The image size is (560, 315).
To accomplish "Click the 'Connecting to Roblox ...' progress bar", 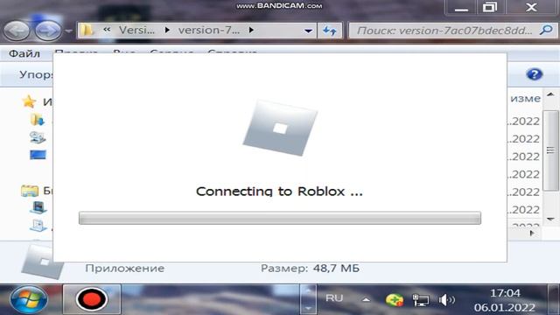I will (280, 218).
